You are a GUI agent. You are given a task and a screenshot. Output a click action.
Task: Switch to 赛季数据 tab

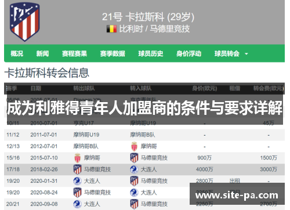113,53
